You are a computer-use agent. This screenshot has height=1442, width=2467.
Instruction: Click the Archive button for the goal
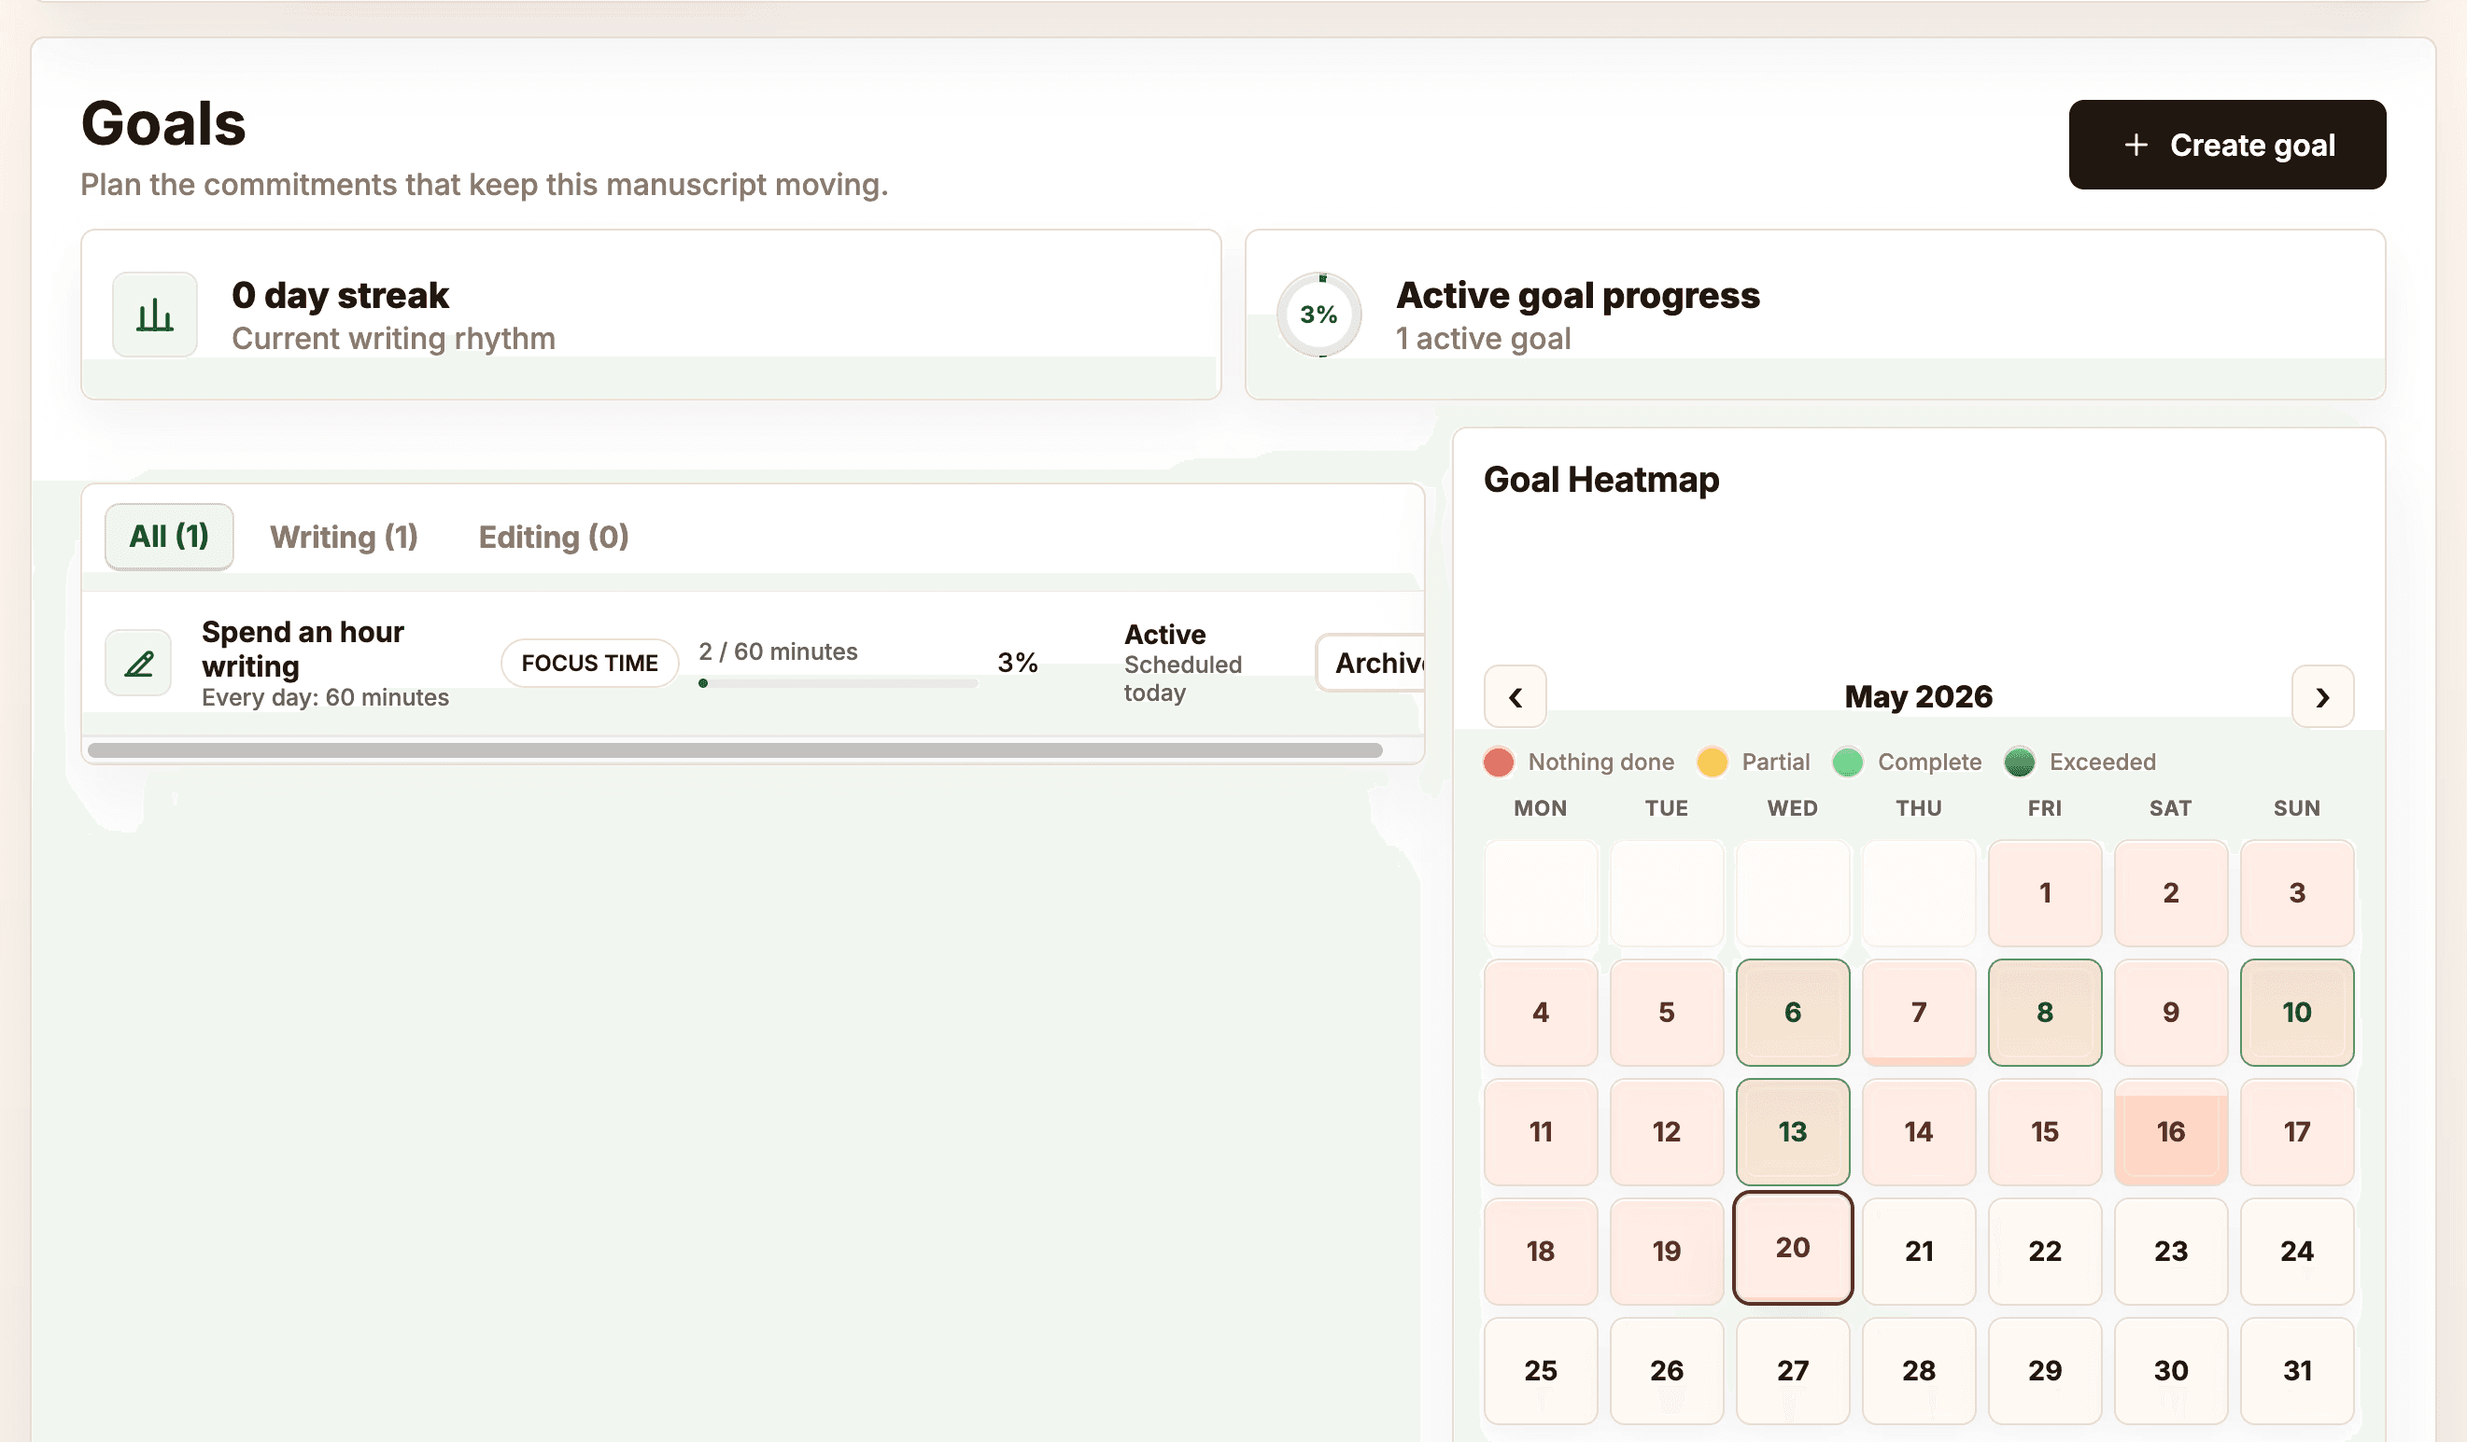(x=1371, y=663)
